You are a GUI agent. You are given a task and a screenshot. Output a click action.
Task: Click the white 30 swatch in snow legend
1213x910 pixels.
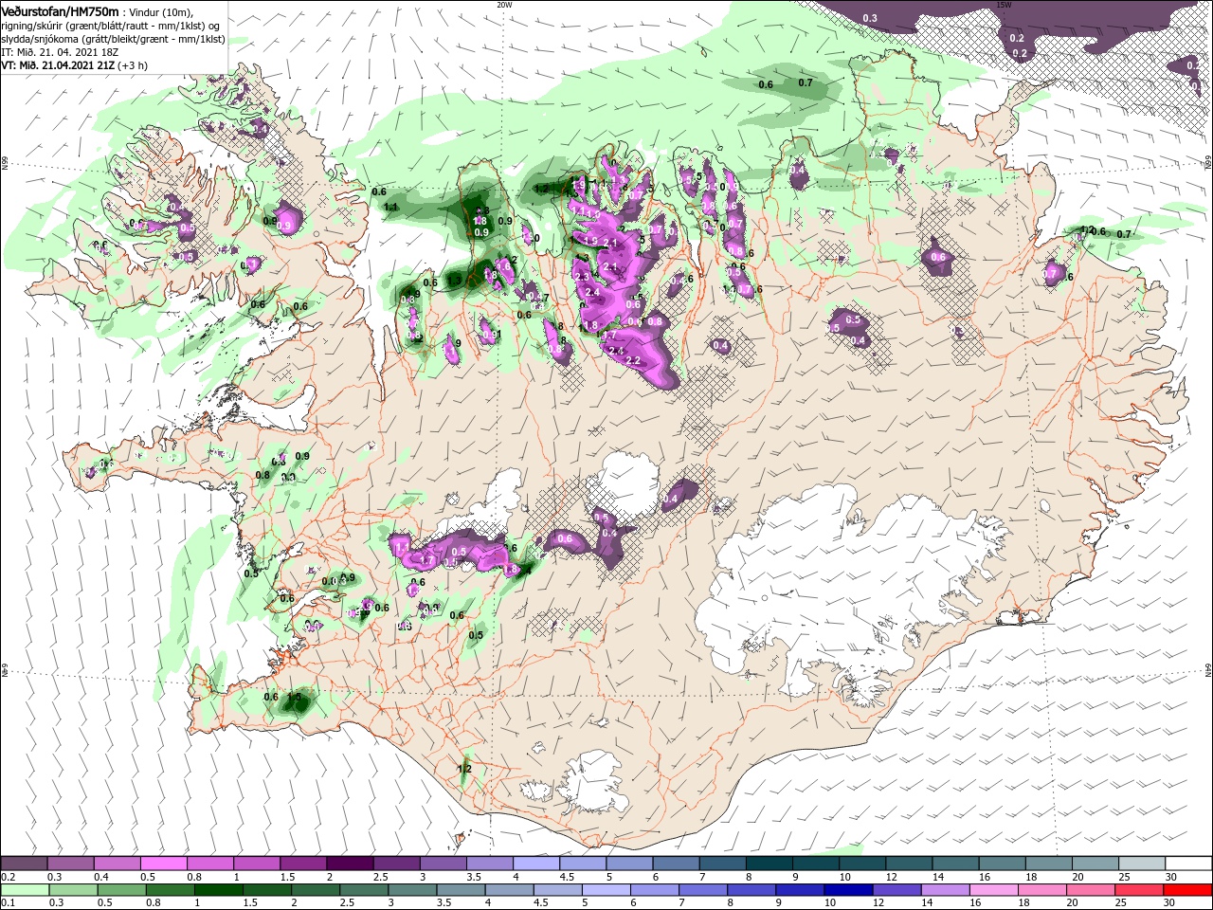click(1188, 864)
